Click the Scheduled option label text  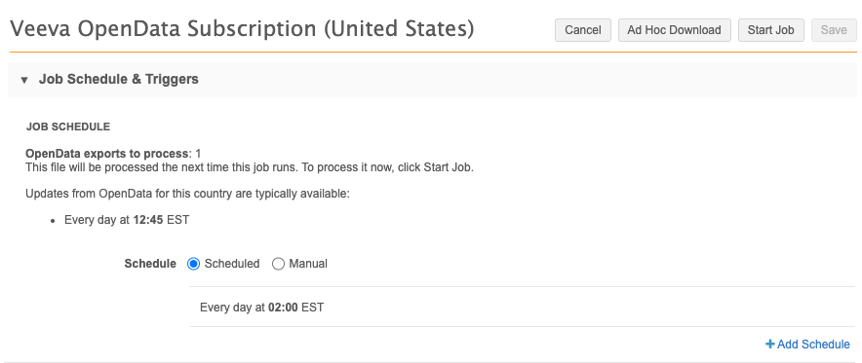tap(232, 264)
